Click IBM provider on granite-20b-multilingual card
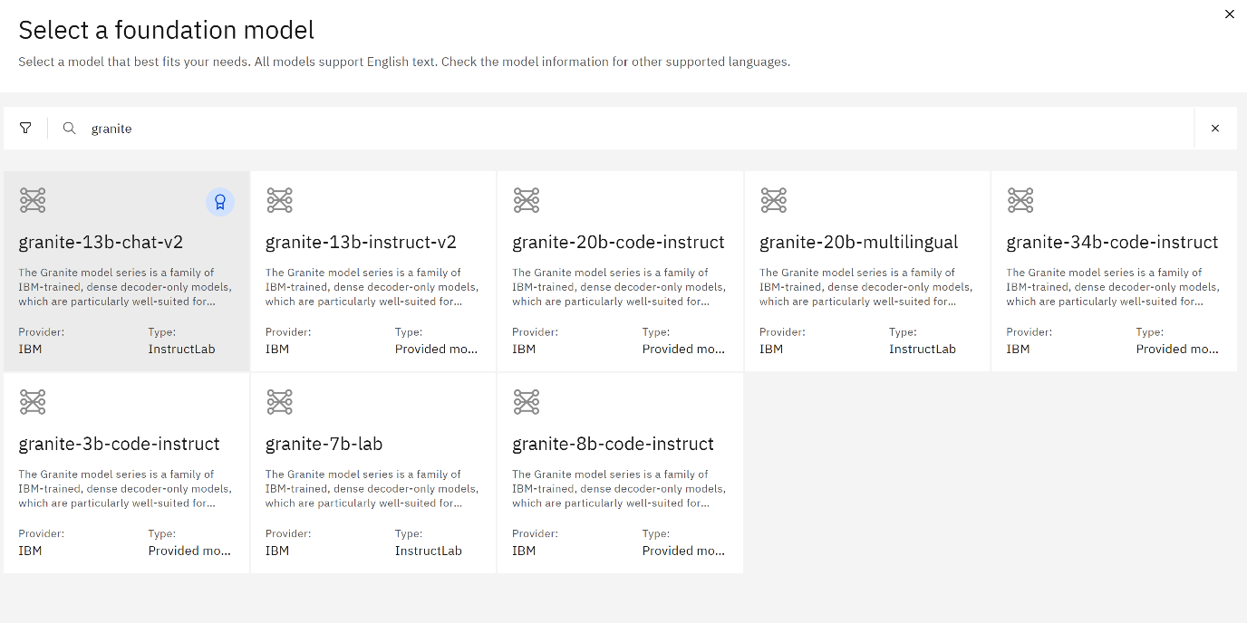 [x=771, y=349]
